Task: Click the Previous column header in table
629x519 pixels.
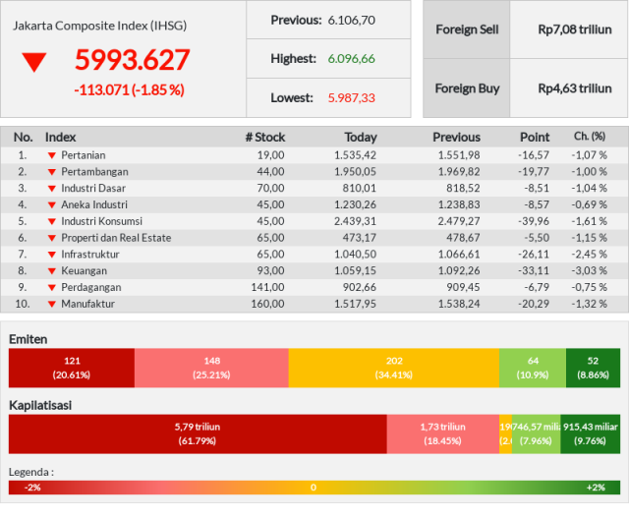Action: coord(456,138)
